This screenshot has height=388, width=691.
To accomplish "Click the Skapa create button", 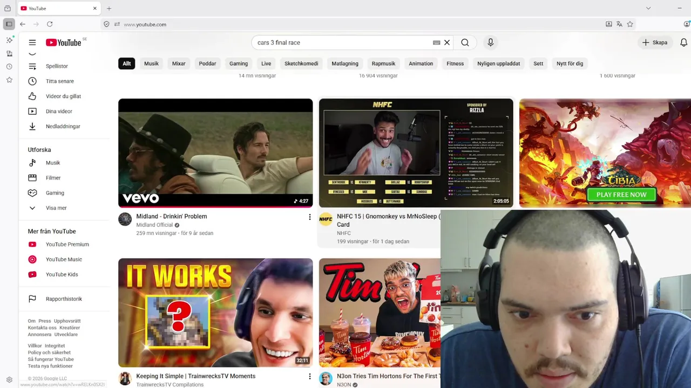I will [x=655, y=43].
